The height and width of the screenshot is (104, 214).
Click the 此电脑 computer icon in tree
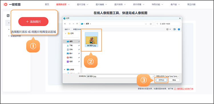[68, 69]
